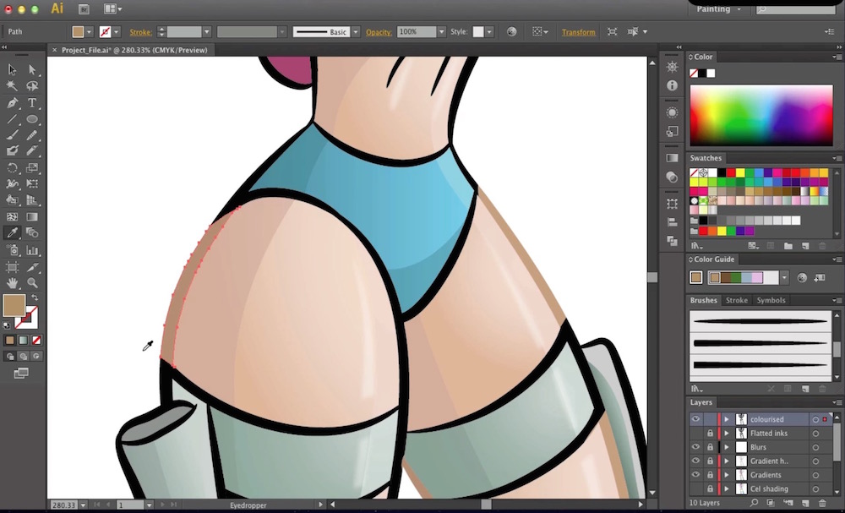
Task: Expand the Flatted inks layer
Action: (727, 434)
